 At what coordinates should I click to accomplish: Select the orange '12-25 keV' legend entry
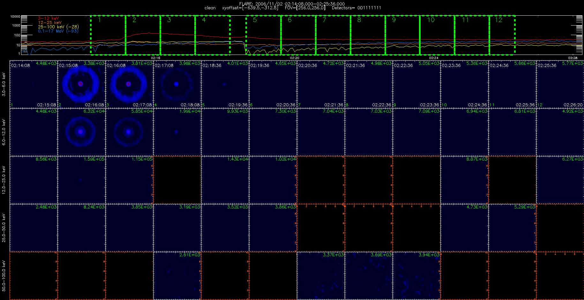pyautogui.click(x=50, y=23)
